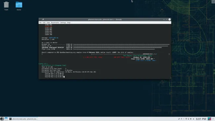215x121 pixels.
Task: Open the Settings menu in Konsole
Action: click(63, 23)
